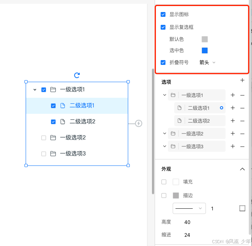Change file icon of 二级选项1 in panel
Screen dimensions: 252x246
179,108
